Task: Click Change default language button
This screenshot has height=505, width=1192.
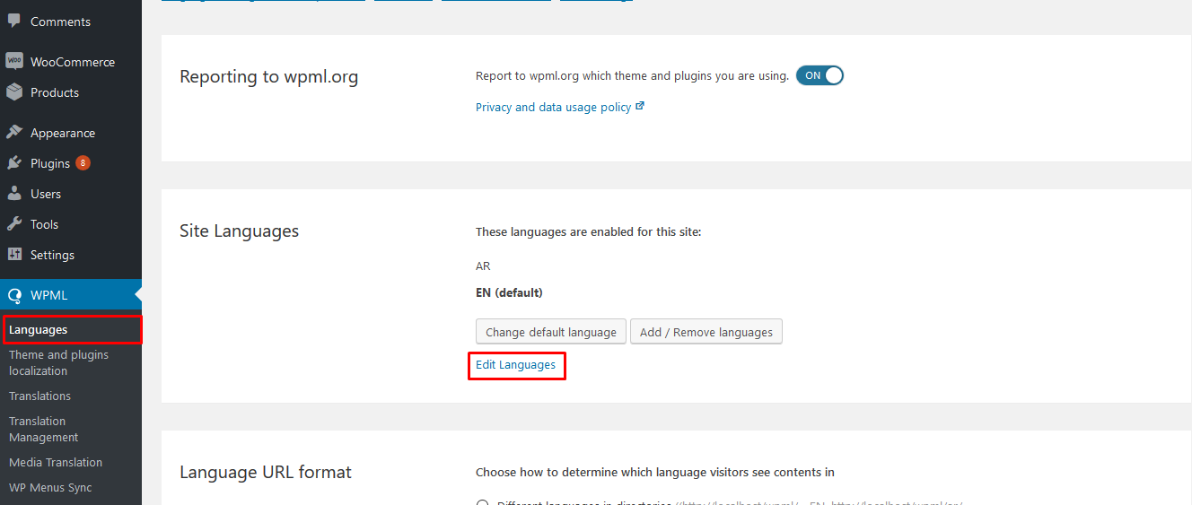Action: [551, 332]
